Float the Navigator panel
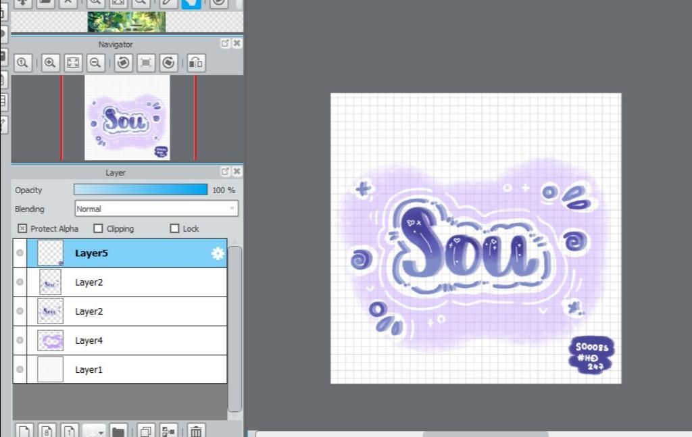Viewport: 692px width, 437px height. [x=225, y=43]
